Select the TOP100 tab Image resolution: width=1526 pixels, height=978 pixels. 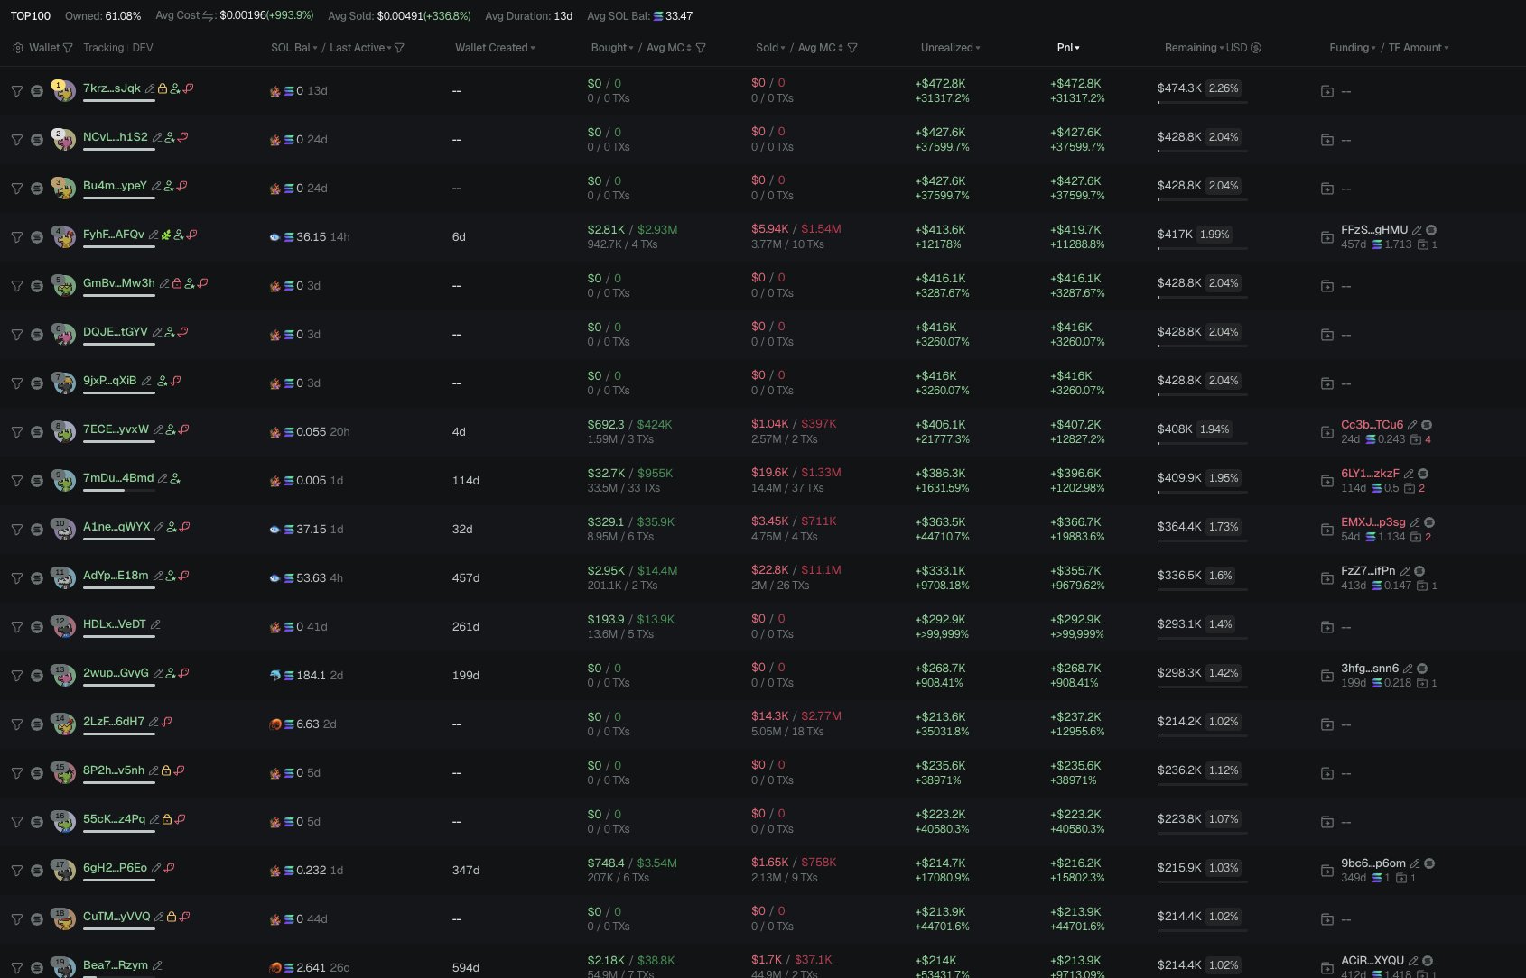pos(31,16)
